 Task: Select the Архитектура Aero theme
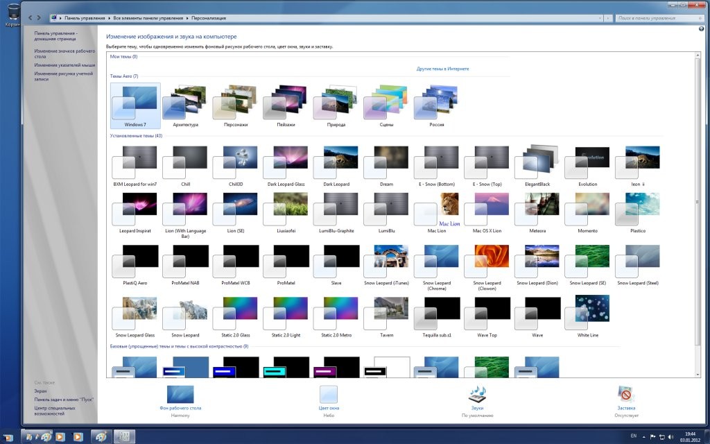(185, 105)
